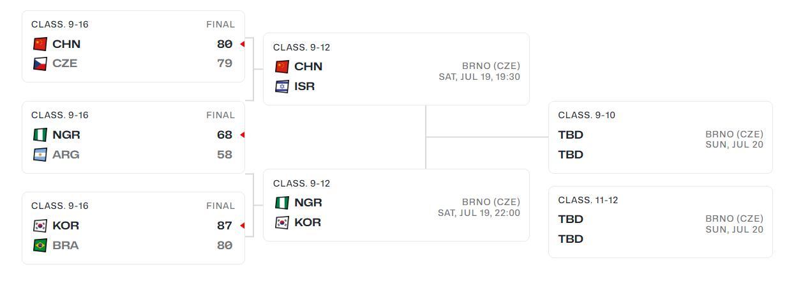Click China flag in CHN vs CZE match
803x292 pixels.
coord(40,44)
